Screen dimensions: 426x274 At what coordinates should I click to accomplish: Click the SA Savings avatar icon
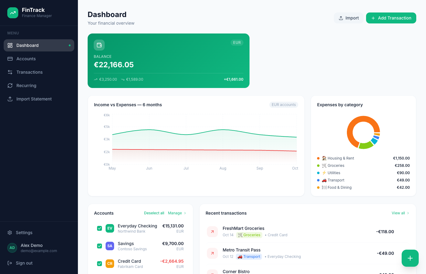click(110, 246)
